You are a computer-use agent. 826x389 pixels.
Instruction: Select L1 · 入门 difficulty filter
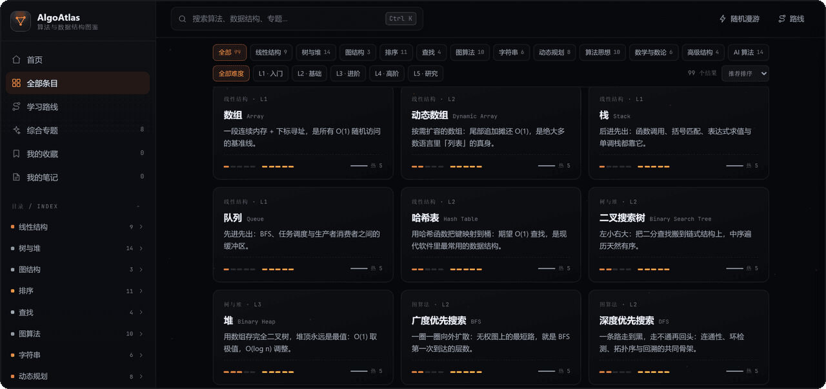[271, 74]
